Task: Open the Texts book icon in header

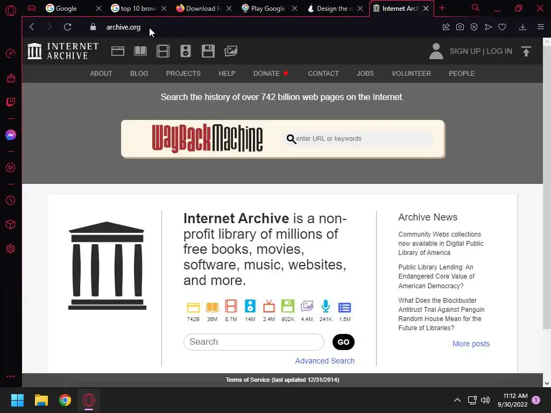Action: [x=140, y=51]
